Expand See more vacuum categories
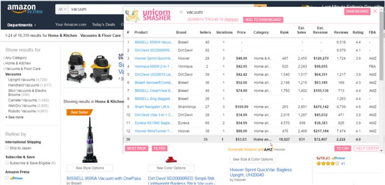This screenshot has width=385, height=185. [x=14, y=117]
